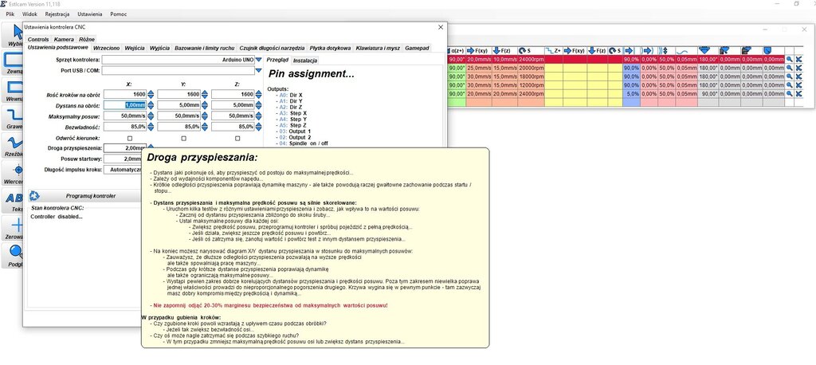Open the Port USB / COM dropdown

coord(259,71)
